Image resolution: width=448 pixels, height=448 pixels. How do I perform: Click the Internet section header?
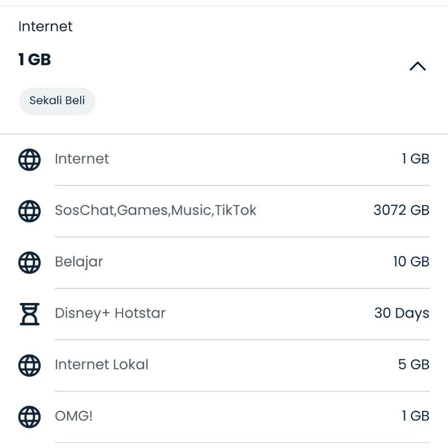coord(45,26)
